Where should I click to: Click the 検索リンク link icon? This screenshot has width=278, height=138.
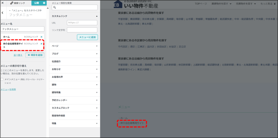(12, 3)
